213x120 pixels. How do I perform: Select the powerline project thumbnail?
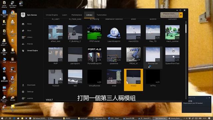114,55
